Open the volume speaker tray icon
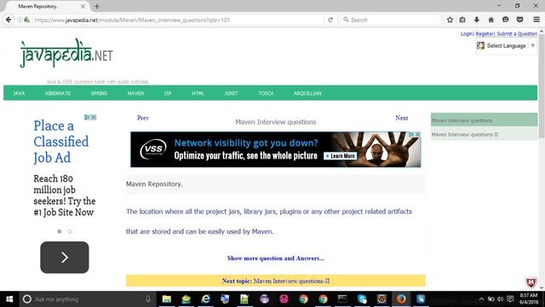The height and width of the screenshot is (307, 545). [500, 299]
